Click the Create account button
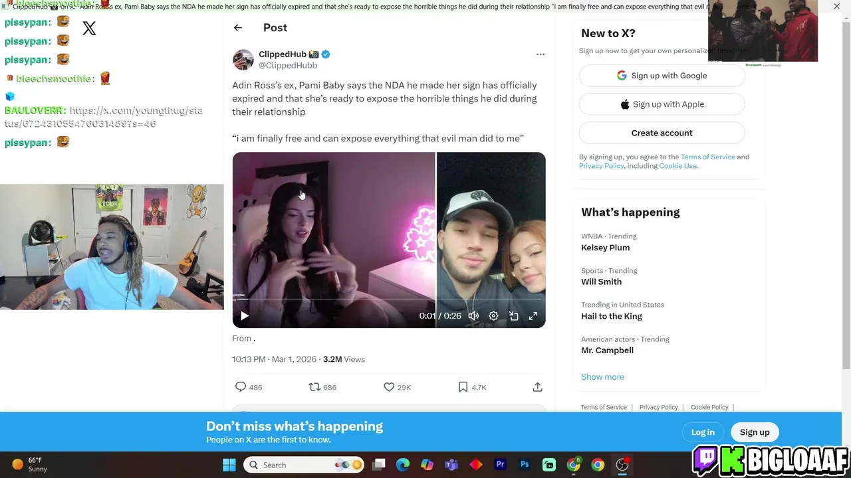Image resolution: width=851 pixels, height=478 pixels. (662, 133)
